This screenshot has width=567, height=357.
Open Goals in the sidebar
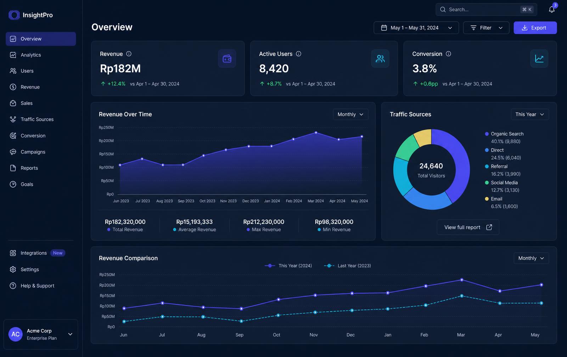click(41, 184)
